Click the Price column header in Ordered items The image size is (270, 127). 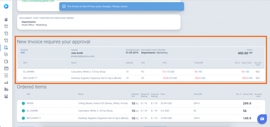[x=162, y=94]
